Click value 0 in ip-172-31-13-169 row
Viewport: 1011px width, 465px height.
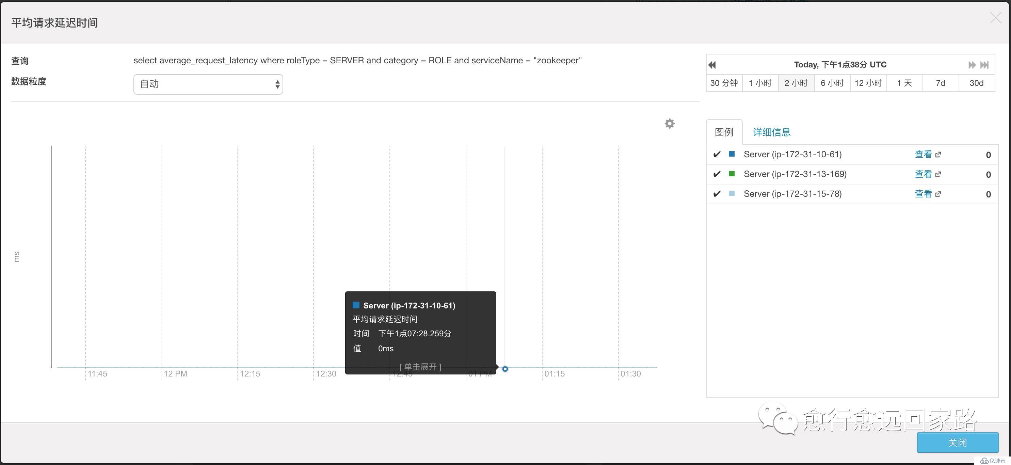(x=988, y=175)
